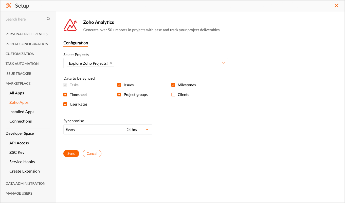This screenshot has width=345, height=203.
Task: Uncheck the Issues checkbox
Action: coord(119,85)
